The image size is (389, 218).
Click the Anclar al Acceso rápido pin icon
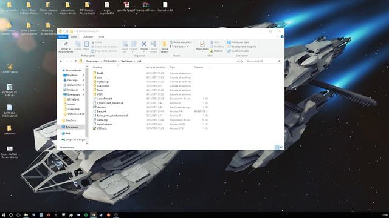(66, 44)
